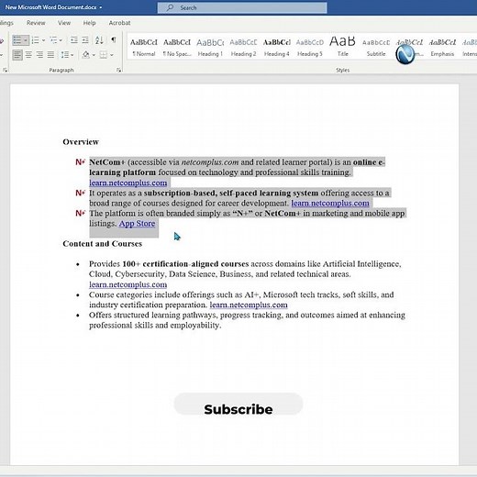Apply the Heading 5 style
The height and width of the screenshot is (477, 477).
click(x=310, y=48)
